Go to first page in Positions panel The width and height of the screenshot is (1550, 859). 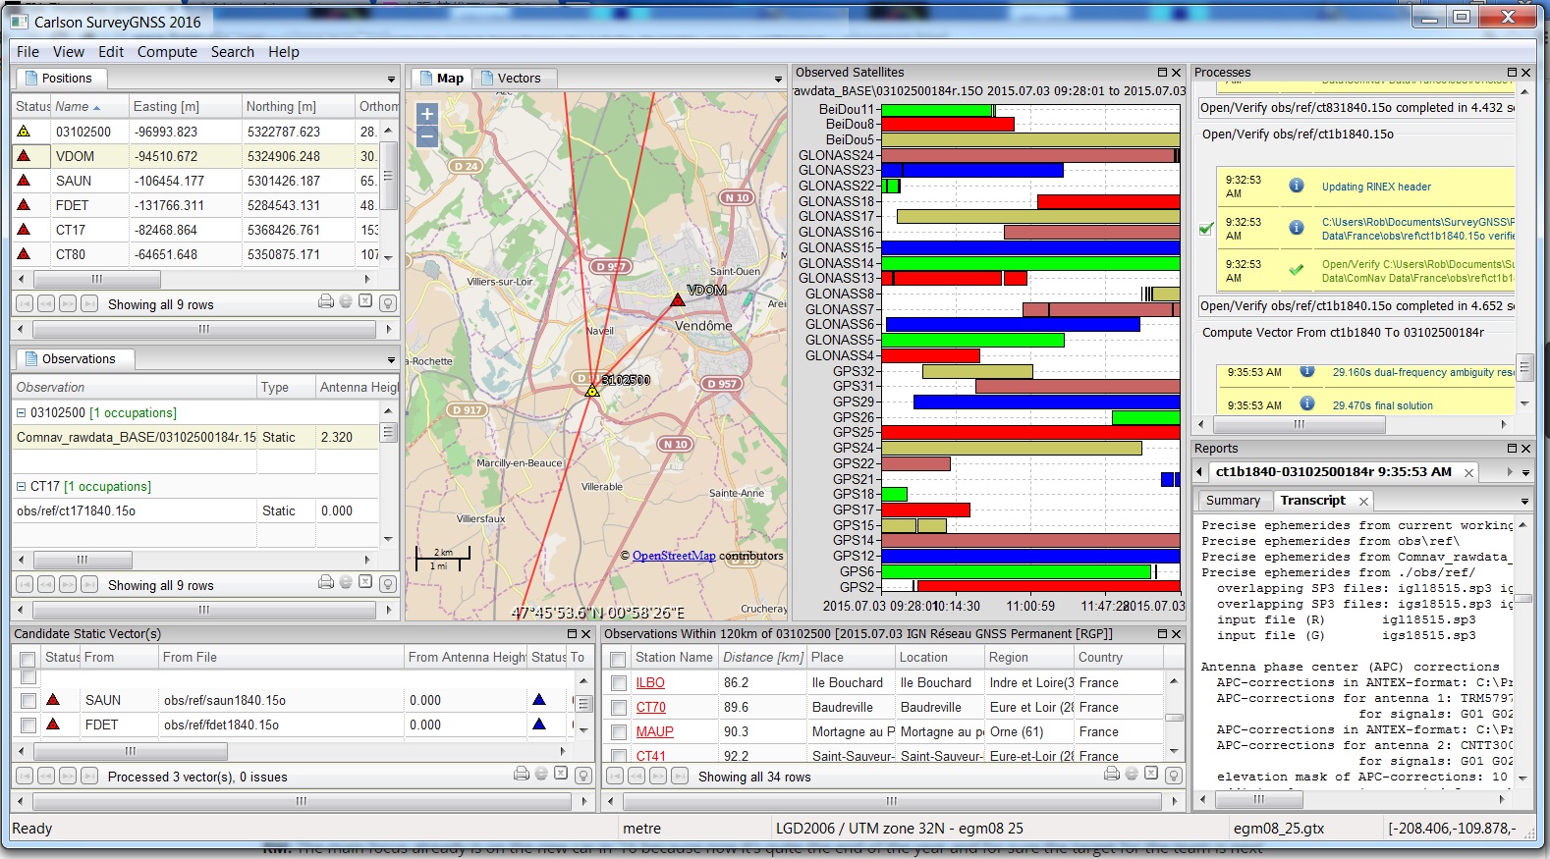click(25, 304)
